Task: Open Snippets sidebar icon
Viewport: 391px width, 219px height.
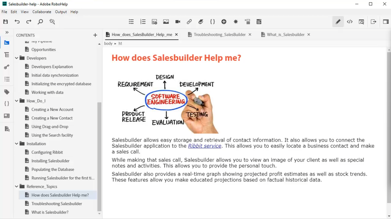Action: point(7,116)
